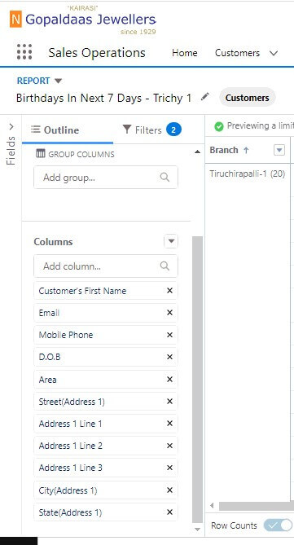The height and width of the screenshot is (545, 294).
Task: Open the Customers tab chevron menu
Action: (x=274, y=53)
